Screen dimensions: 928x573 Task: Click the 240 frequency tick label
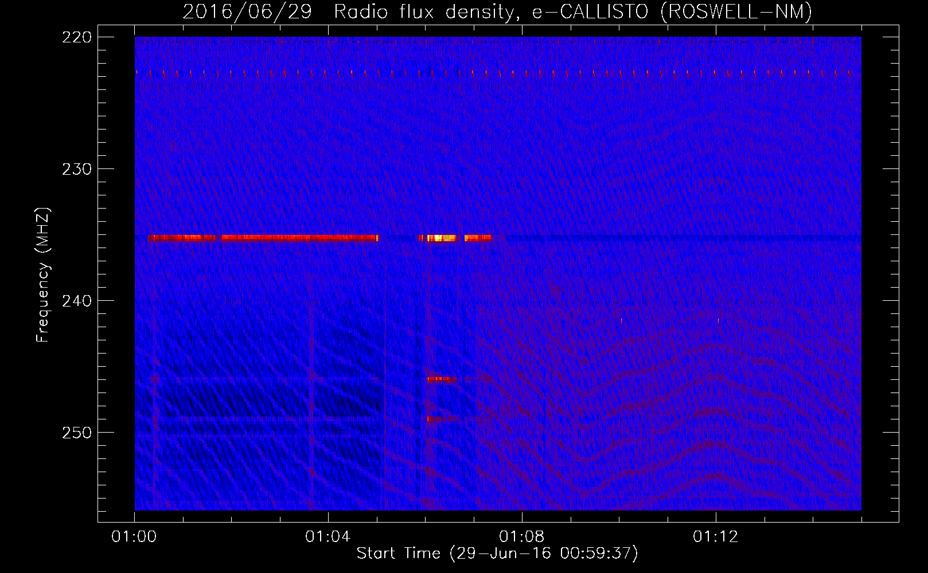coord(76,301)
